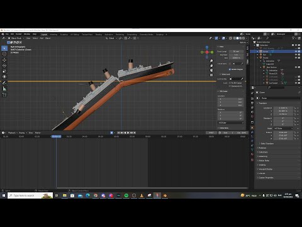302x227 pixels.
Task: Toggle the viewport overlays button
Action: pyautogui.click(x=223, y=38)
